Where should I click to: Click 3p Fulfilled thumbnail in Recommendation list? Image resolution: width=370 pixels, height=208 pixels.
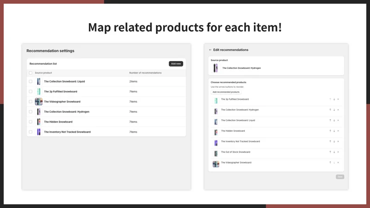[39, 92]
